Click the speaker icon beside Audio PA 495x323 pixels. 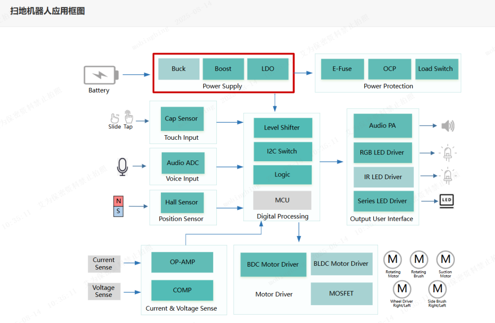[x=447, y=126]
